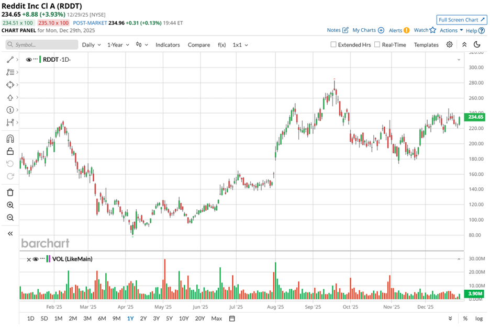This screenshot has width=490, height=329.
Task: Toggle the magnet snap tool
Action: click(10, 139)
